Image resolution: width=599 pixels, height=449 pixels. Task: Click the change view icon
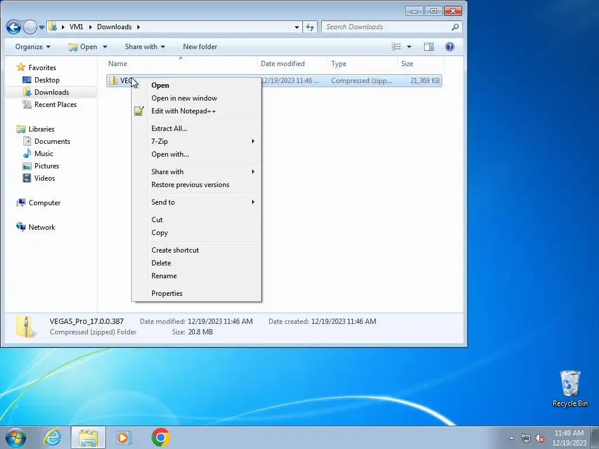(397, 47)
